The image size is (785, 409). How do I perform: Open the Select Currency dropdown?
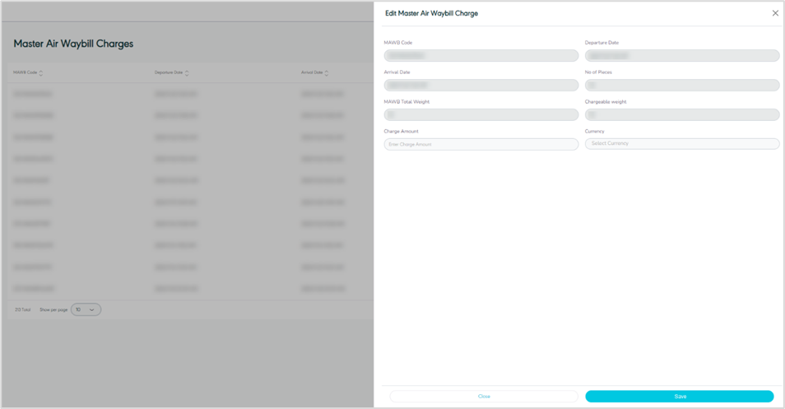681,144
